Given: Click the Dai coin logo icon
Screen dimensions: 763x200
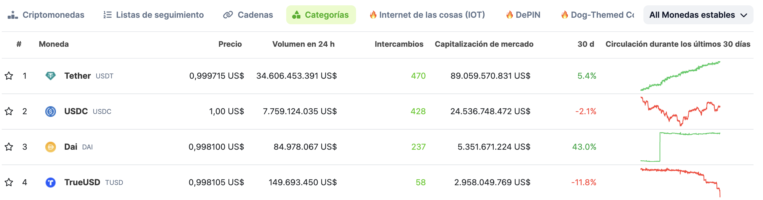Looking at the screenshot, I should pyautogui.click(x=50, y=147).
